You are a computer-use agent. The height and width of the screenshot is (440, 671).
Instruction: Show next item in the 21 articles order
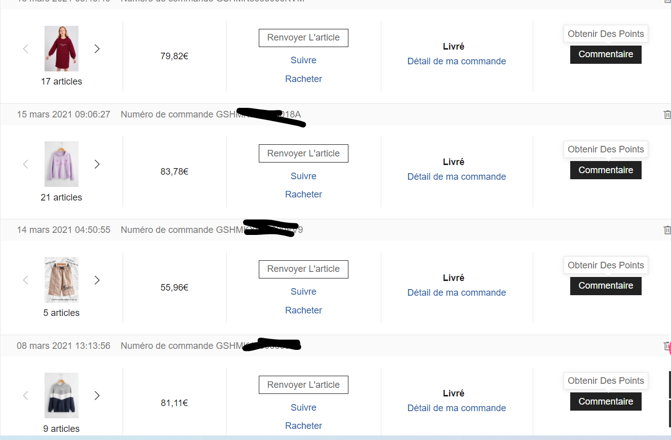tap(97, 164)
